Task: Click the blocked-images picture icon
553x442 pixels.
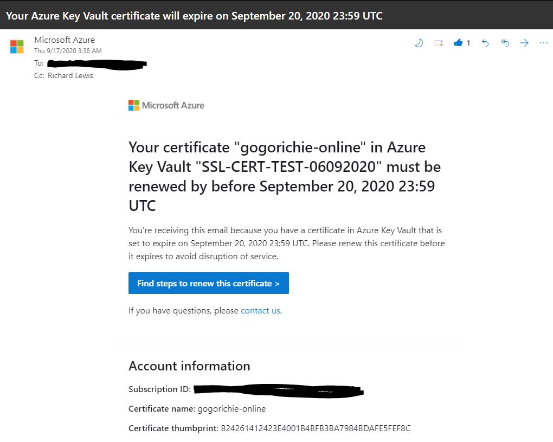Action: tap(439, 43)
